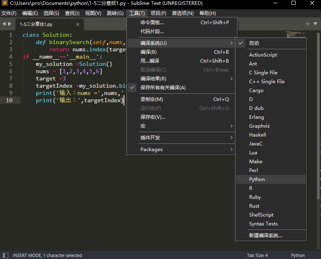The image size is (321, 259).
Task: Select Python build system
Action: [271, 179]
